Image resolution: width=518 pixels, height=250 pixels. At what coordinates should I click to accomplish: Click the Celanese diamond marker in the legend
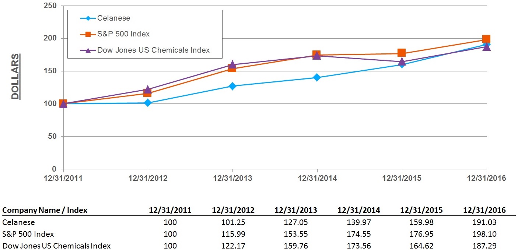pyautogui.click(x=88, y=18)
